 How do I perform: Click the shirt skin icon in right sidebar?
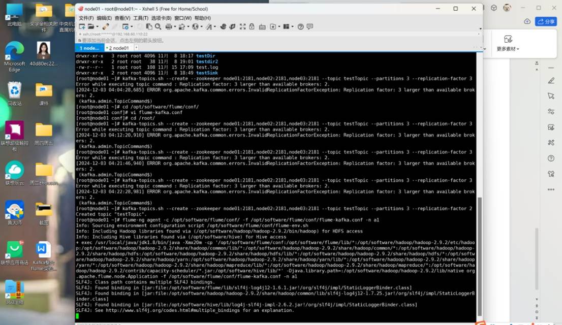click(x=551, y=174)
